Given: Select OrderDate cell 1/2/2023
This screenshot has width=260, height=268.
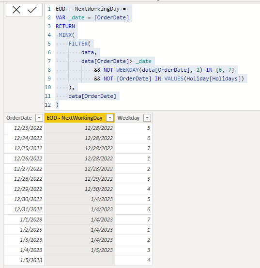Looking at the screenshot, I should coord(24,230).
